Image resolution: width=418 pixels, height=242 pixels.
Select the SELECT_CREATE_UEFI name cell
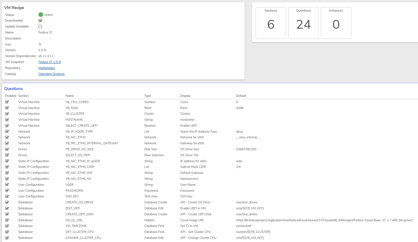[x=81, y=126]
